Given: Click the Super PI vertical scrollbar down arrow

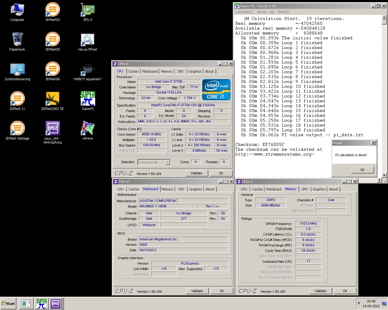Looking at the screenshot, I should point(384,175).
